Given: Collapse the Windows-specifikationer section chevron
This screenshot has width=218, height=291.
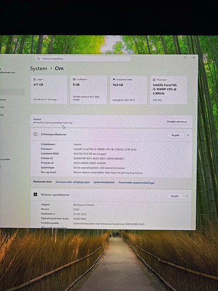Looking at the screenshot, I should 187,196.
